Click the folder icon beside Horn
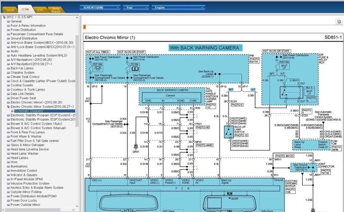This screenshot has height=212, width=344. click(8, 162)
